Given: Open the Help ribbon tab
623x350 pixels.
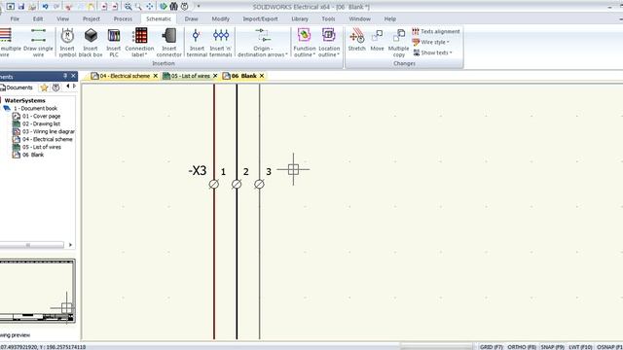Looking at the screenshot, I should [x=389, y=18].
